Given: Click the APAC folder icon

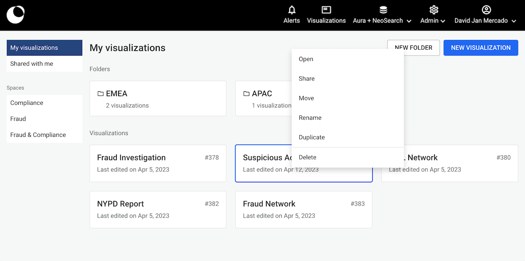Looking at the screenshot, I should pyautogui.click(x=246, y=94).
